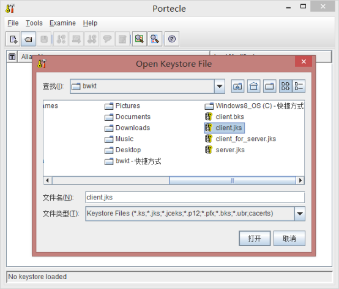Open the Tools menu
Image resolution: width=339 pixels, height=289 pixels.
[x=34, y=23]
